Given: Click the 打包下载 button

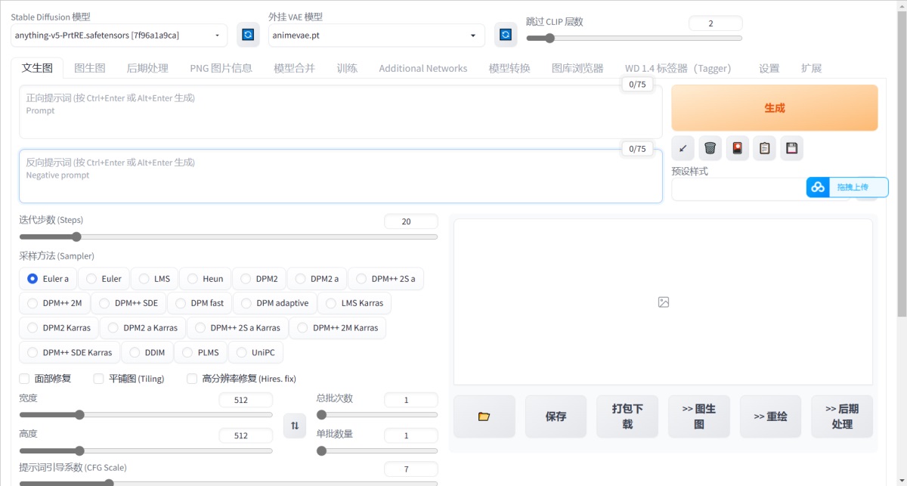Looking at the screenshot, I should (627, 416).
